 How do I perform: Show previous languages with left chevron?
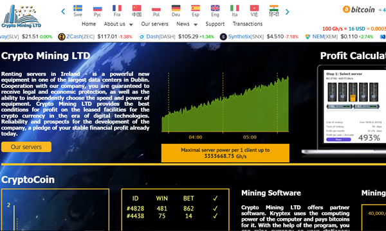click(63, 12)
